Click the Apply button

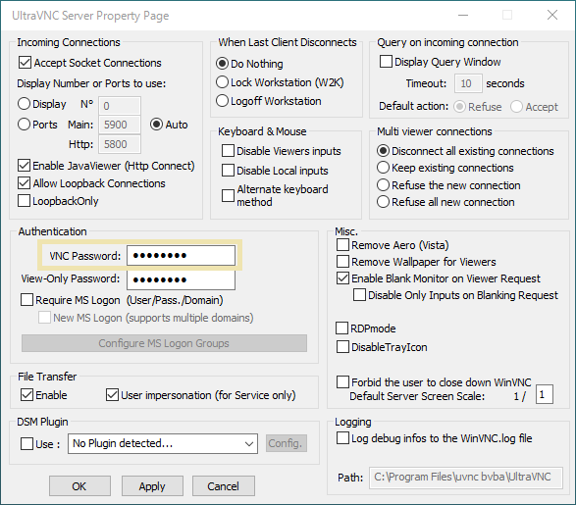point(152,486)
